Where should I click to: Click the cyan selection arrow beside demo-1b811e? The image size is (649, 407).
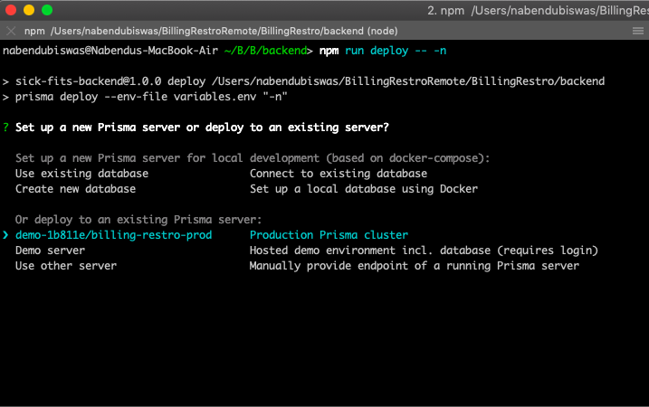pyautogui.click(x=5, y=235)
